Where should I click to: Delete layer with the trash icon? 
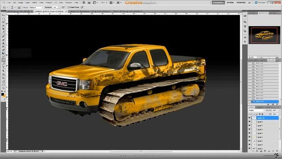coord(277,151)
